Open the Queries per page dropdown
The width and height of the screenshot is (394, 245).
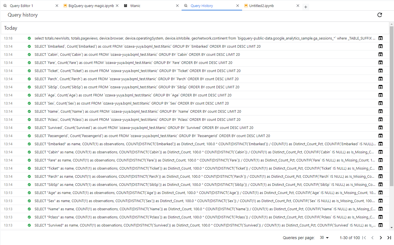324,237
